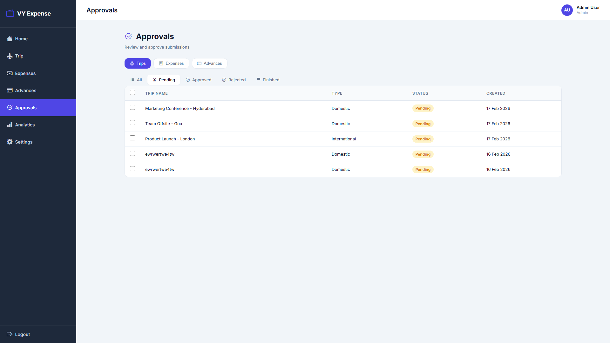Check the Team Offsite - Goa row
Screen dimensions: 610x343
point(132,123)
